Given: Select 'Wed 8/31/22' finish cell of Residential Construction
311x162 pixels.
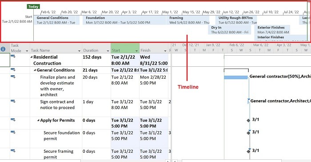Looking at the screenshot, I should point(154,60).
